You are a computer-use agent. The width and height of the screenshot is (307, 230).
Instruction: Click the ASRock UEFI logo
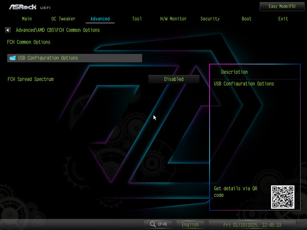pyautogui.click(x=30, y=7)
